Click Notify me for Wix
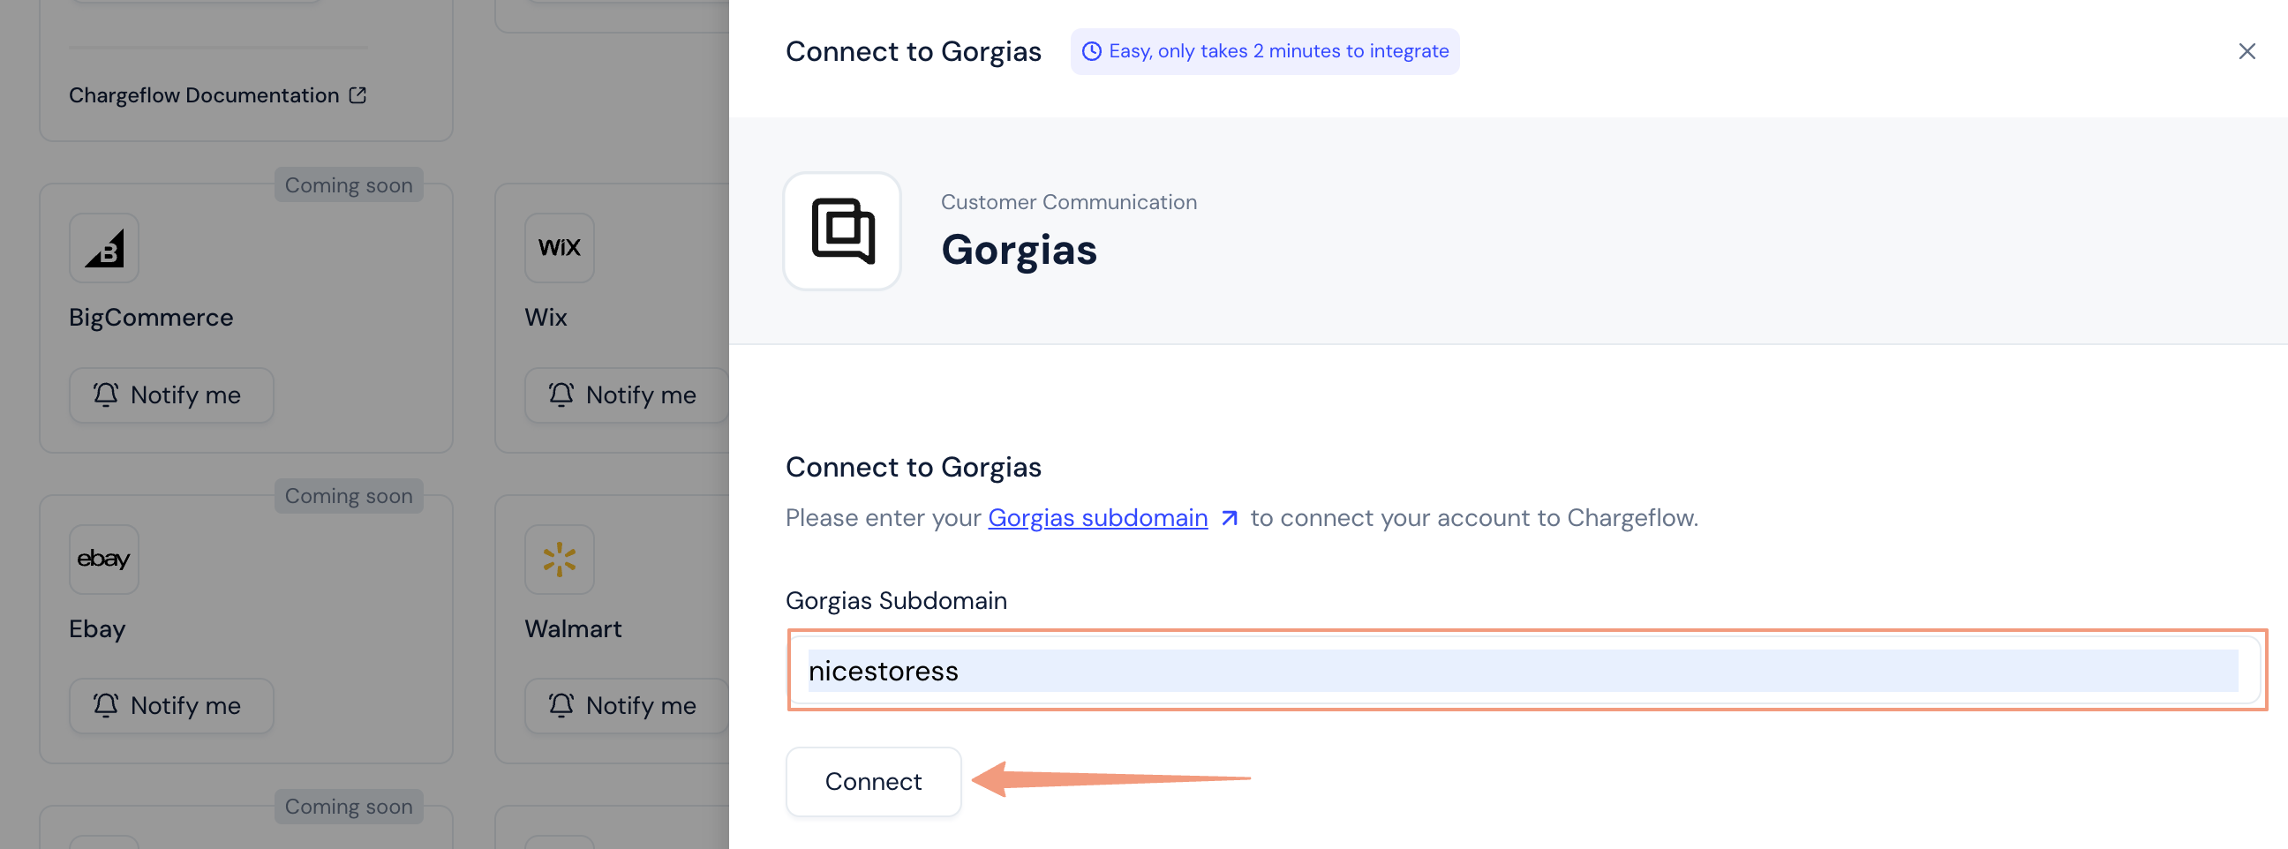Screen dimensions: 2288x849 [625, 395]
